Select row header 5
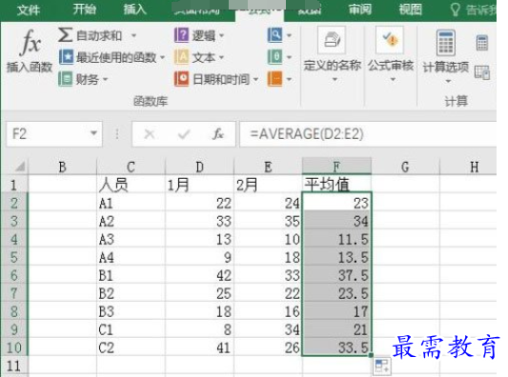Screen dimensions: 508x377 [14, 257]
